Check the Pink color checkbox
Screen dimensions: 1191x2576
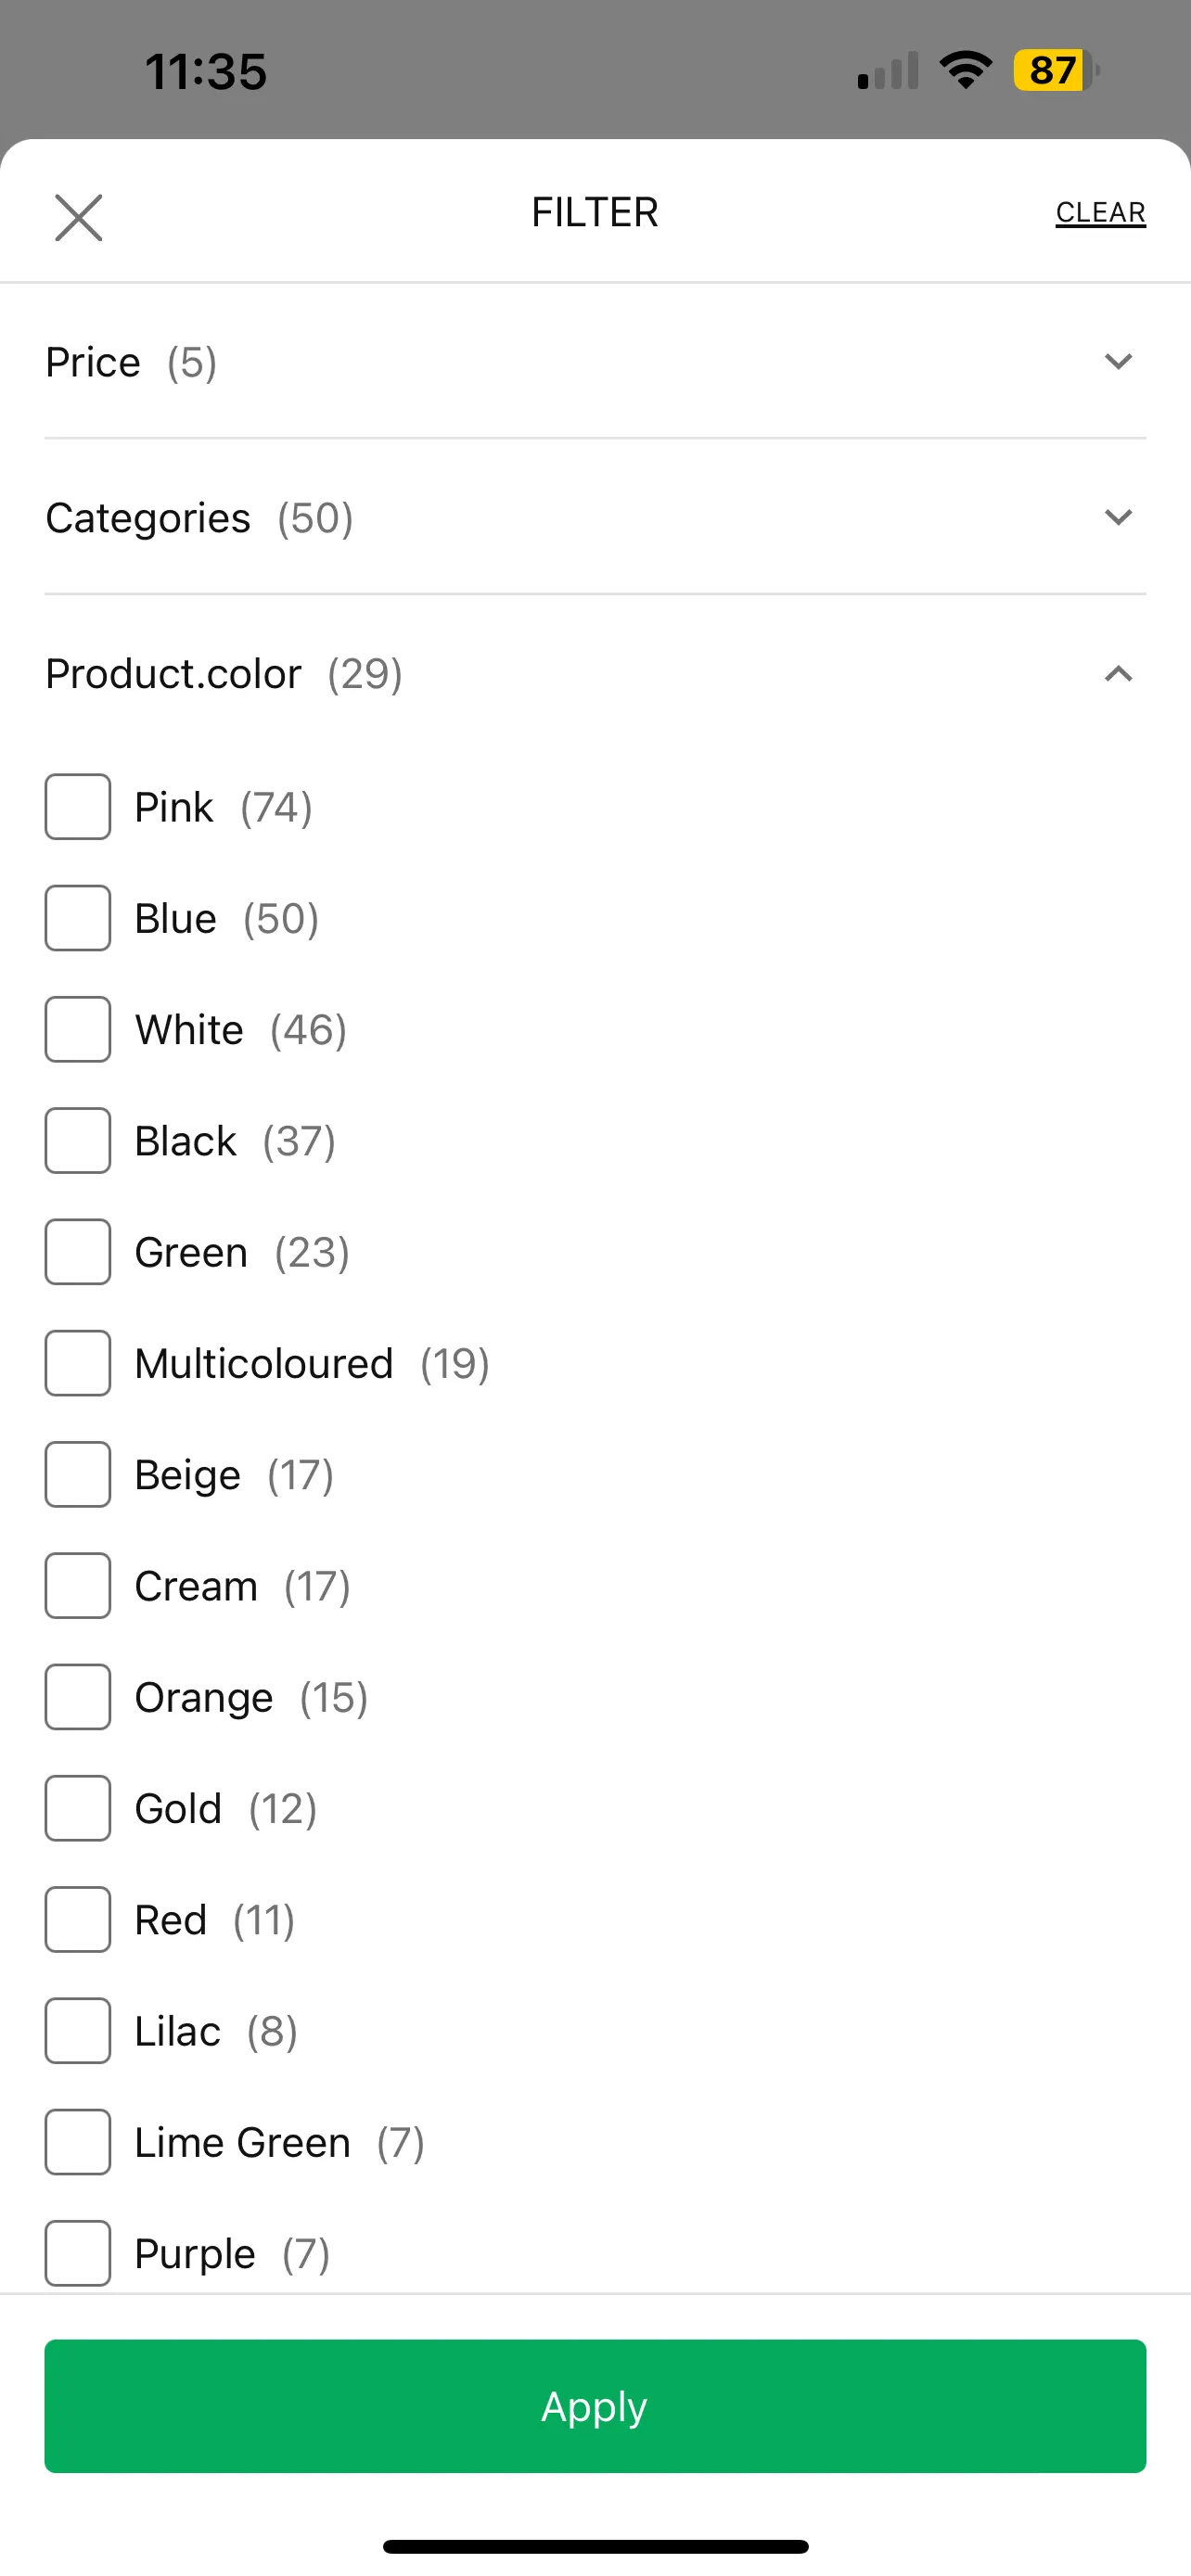(x=78, y=807)
